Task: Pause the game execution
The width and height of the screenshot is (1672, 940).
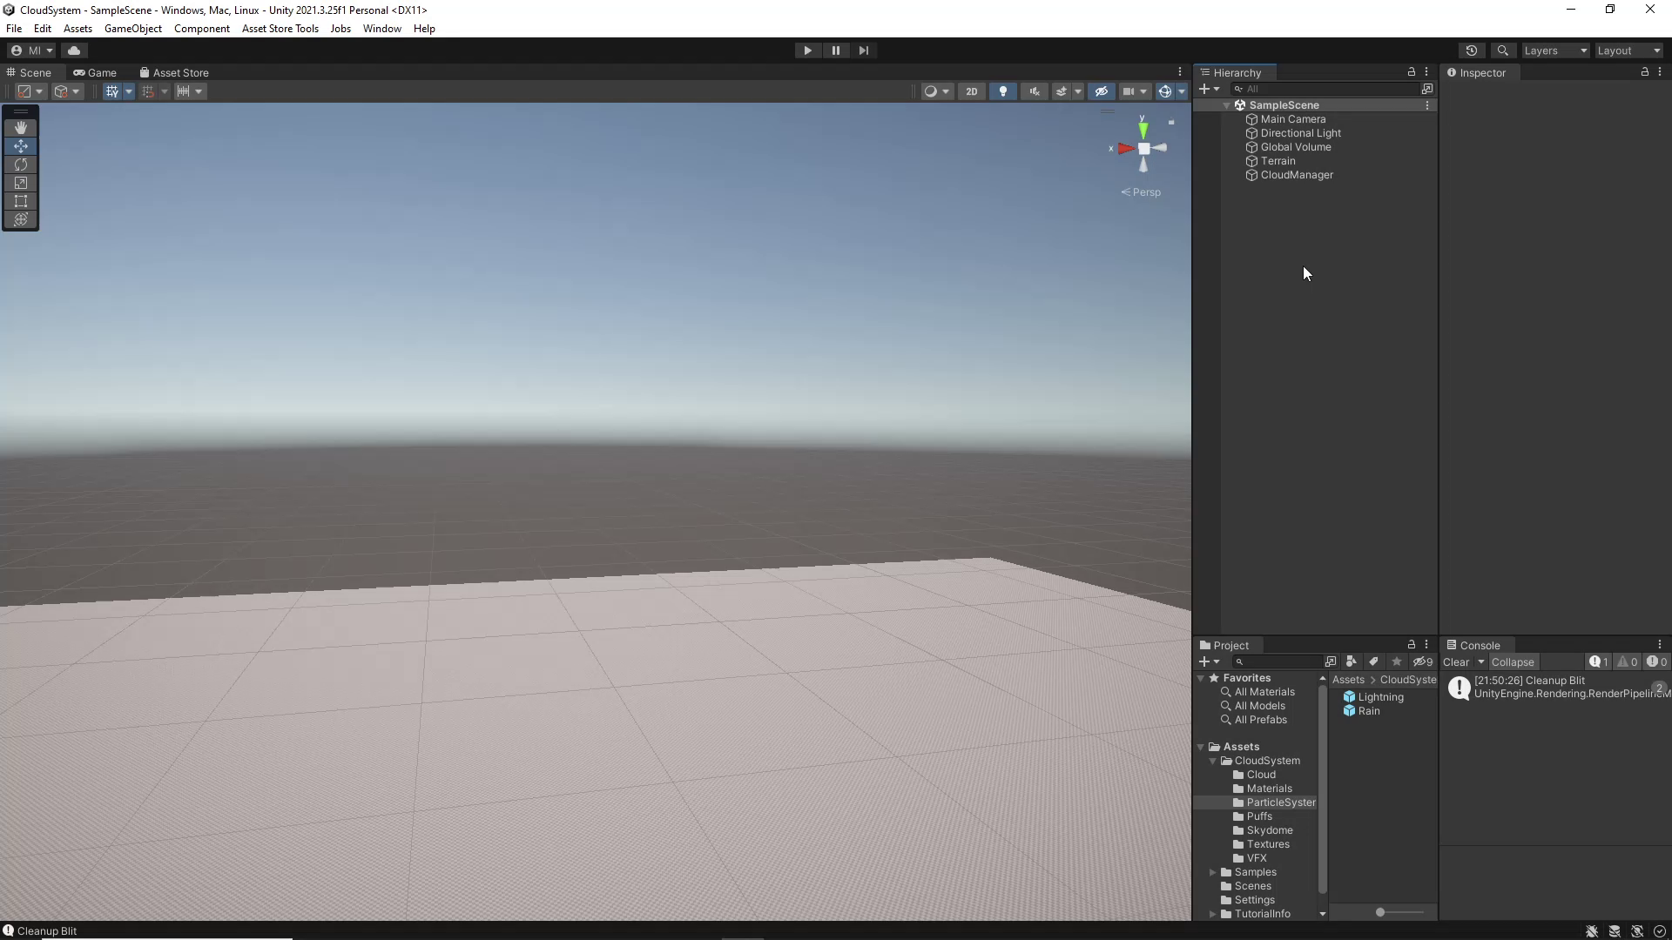Action: pyautogui.click(x=836, y=50)
